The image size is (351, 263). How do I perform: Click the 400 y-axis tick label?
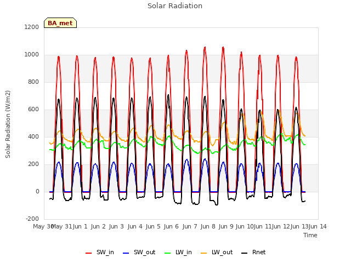pyautogui.click(x=33, y=137)
